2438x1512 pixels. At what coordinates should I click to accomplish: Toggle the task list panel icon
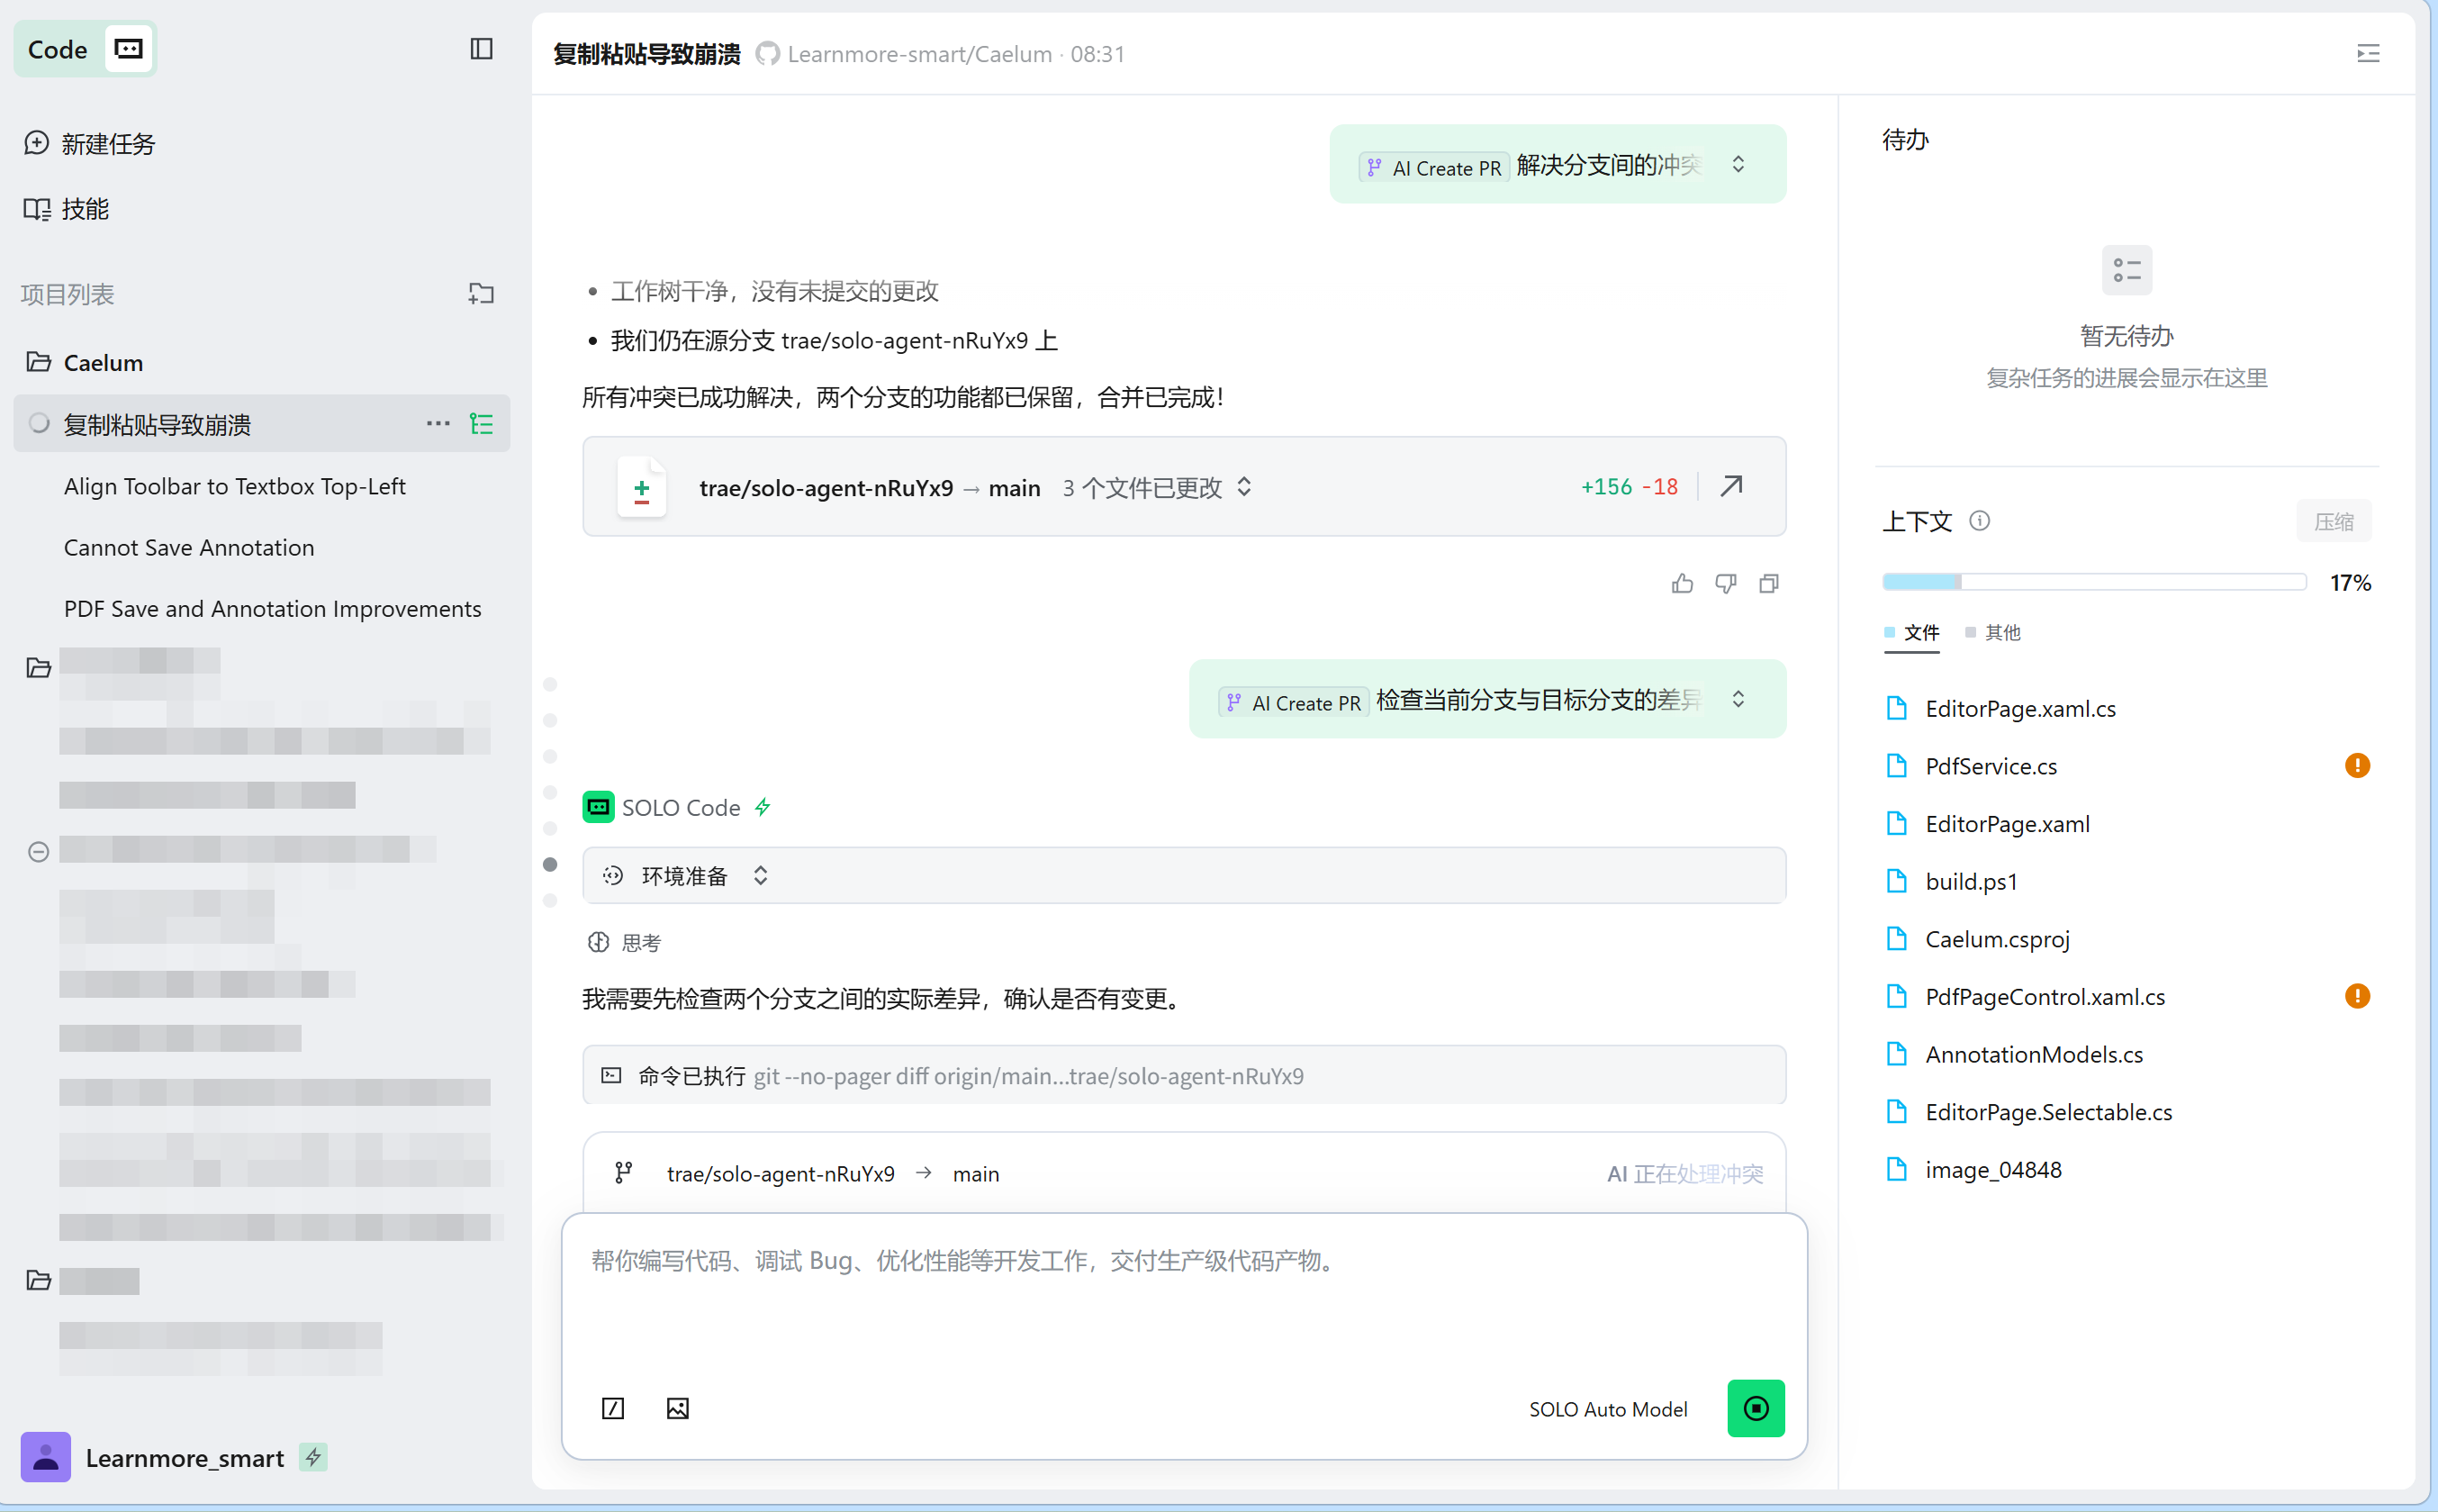point(482,424)
